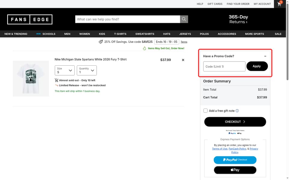This screenshot has width=289, height=180.
Task: Click the Ends countdown timer
Action: (x=166, y=42)
